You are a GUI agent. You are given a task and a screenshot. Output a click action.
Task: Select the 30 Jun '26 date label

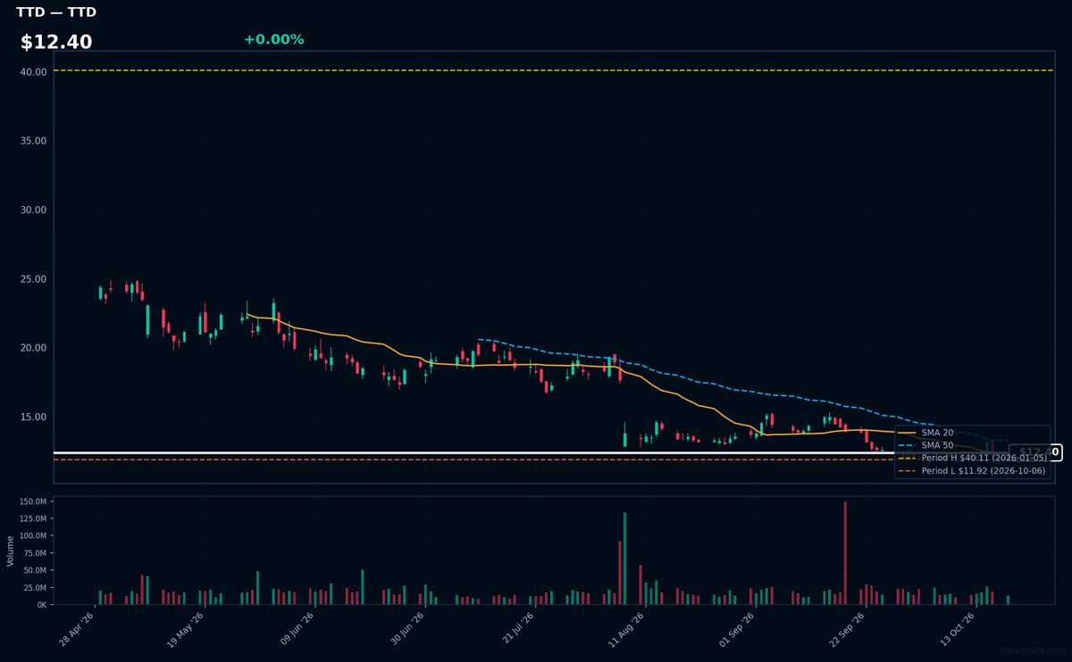point(407,629)
